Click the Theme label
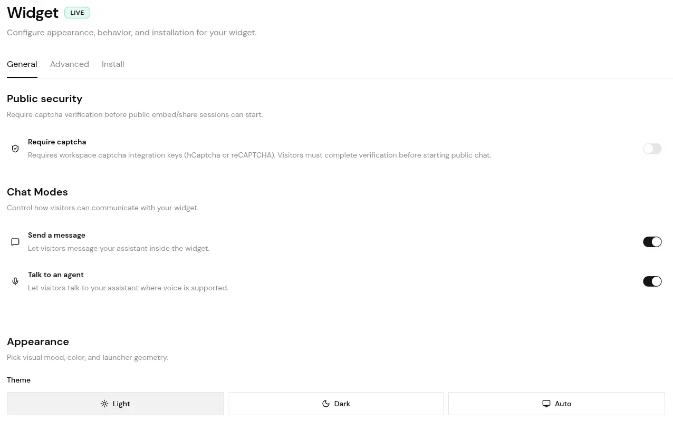 click(x=19, y=380)
